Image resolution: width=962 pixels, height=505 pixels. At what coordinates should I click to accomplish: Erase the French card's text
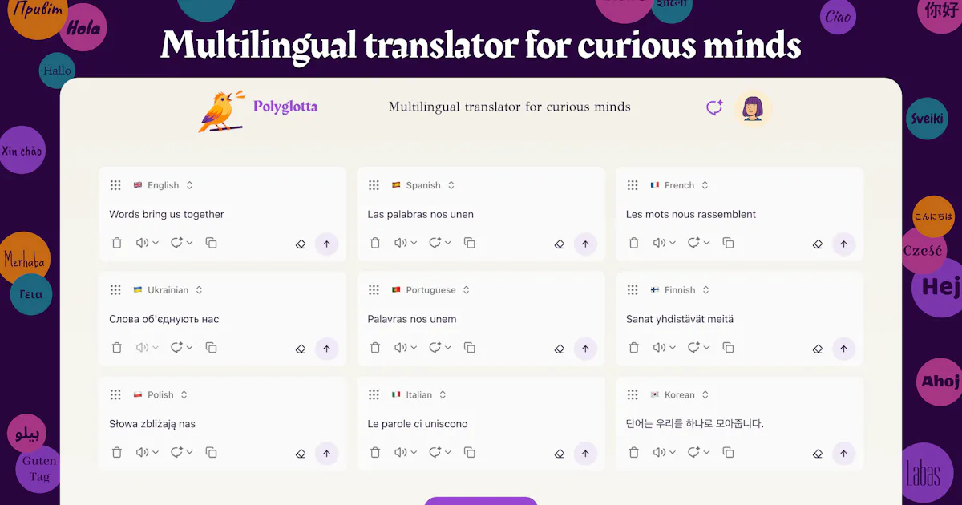click(818, 244)
